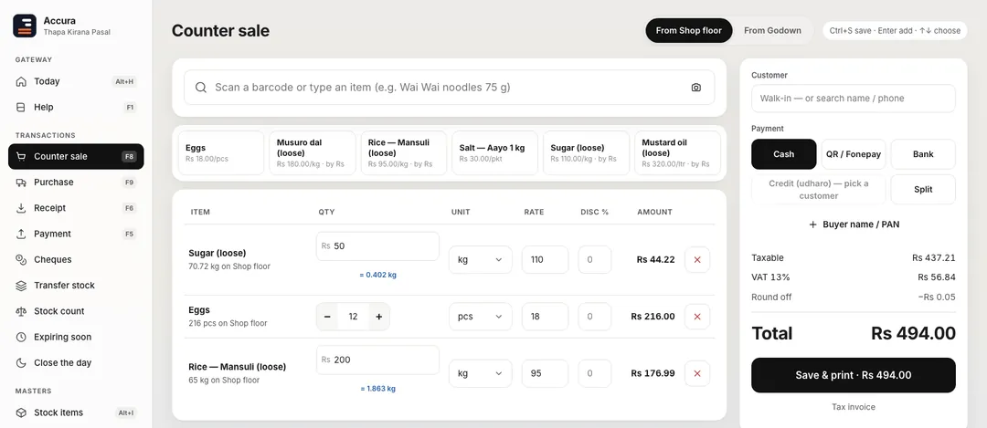Screen dimensions: 987x428
Task: Open the unit dropdown for Sugar (loose)
Action: coord(481,259)
